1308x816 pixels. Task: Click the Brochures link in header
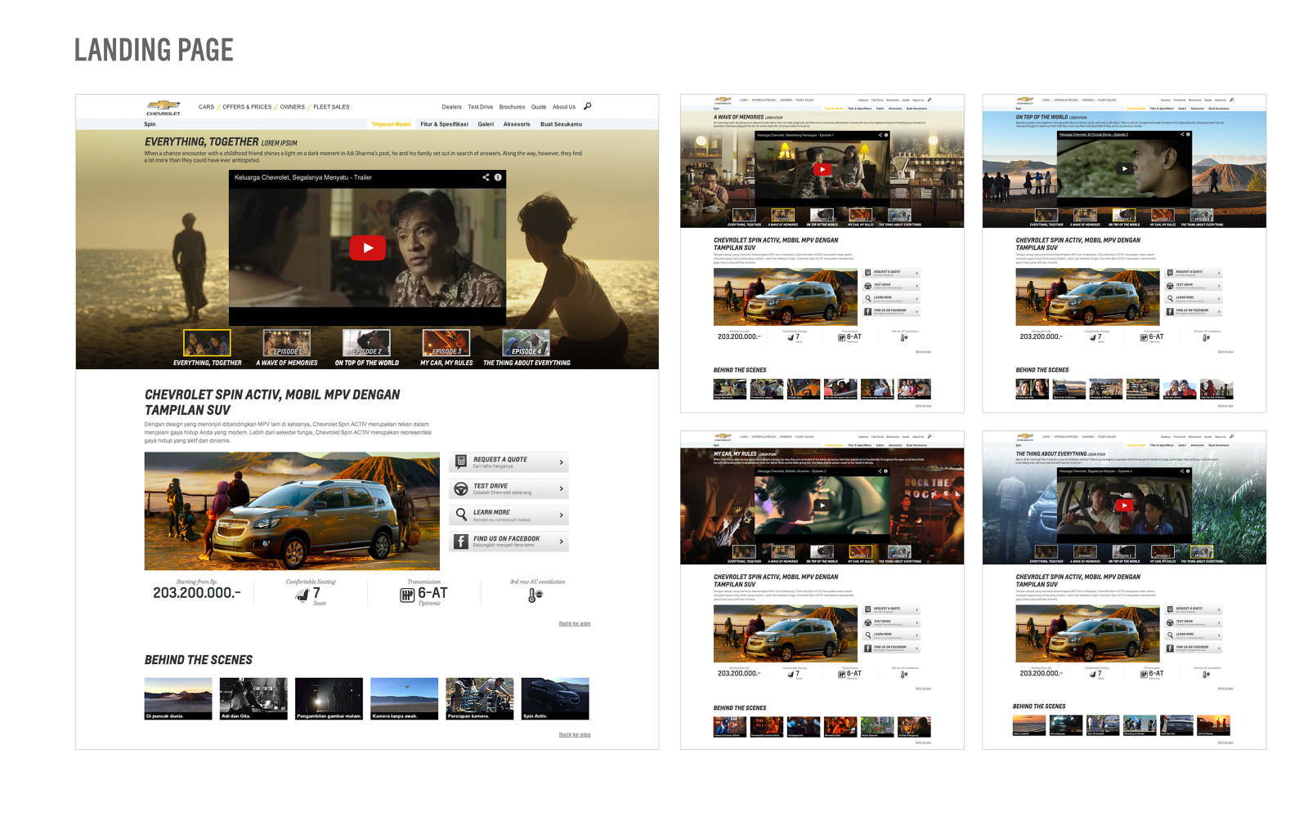coord(512,107)
